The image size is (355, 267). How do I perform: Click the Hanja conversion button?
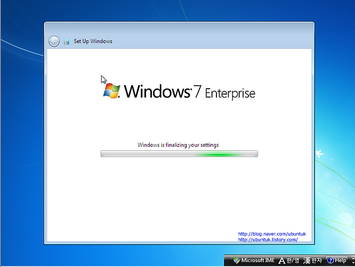[313, 261]
